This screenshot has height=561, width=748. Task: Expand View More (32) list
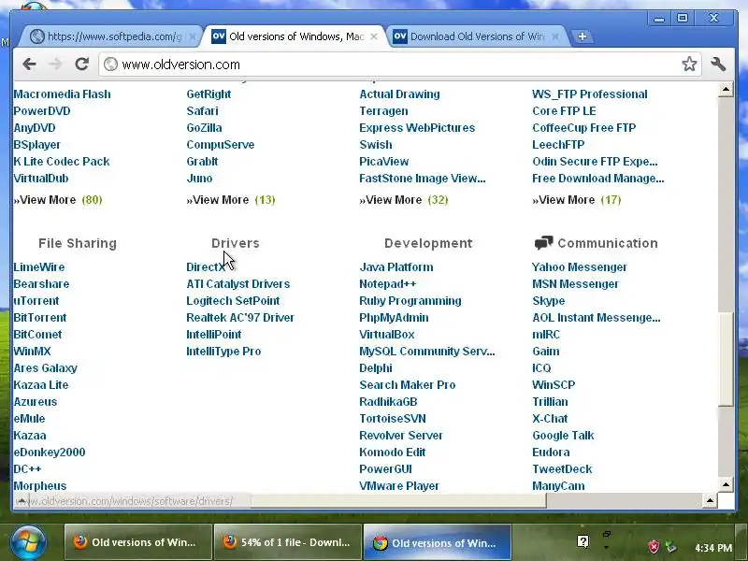[404, 200]
